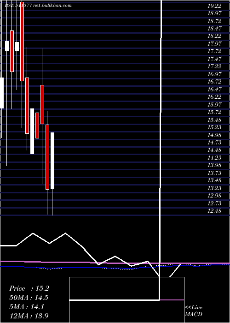
Task: Click the 12.73 price axis label
Action: coord(214,203)
